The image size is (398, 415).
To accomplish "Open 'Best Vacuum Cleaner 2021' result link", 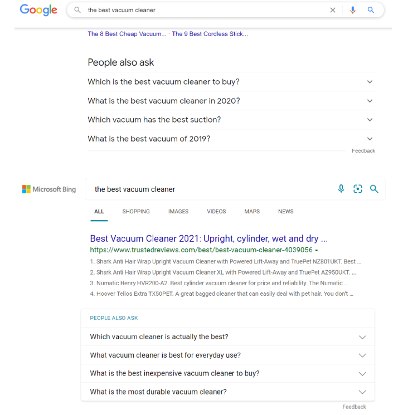I will coord(208,238).
